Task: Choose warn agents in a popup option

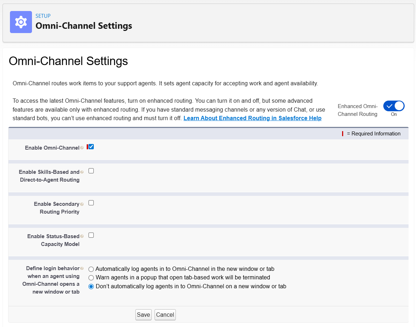Action: (91, 278)
